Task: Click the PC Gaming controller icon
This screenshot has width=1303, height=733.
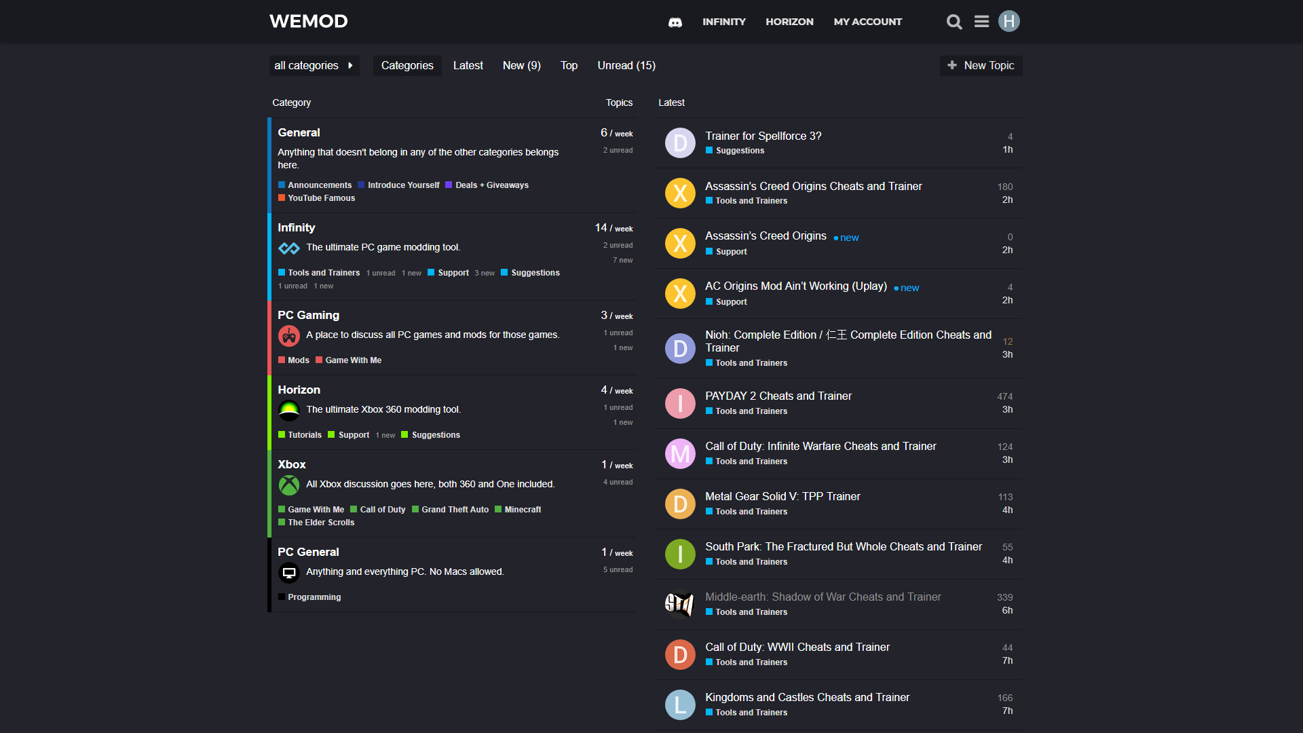Action: point(289,336)
